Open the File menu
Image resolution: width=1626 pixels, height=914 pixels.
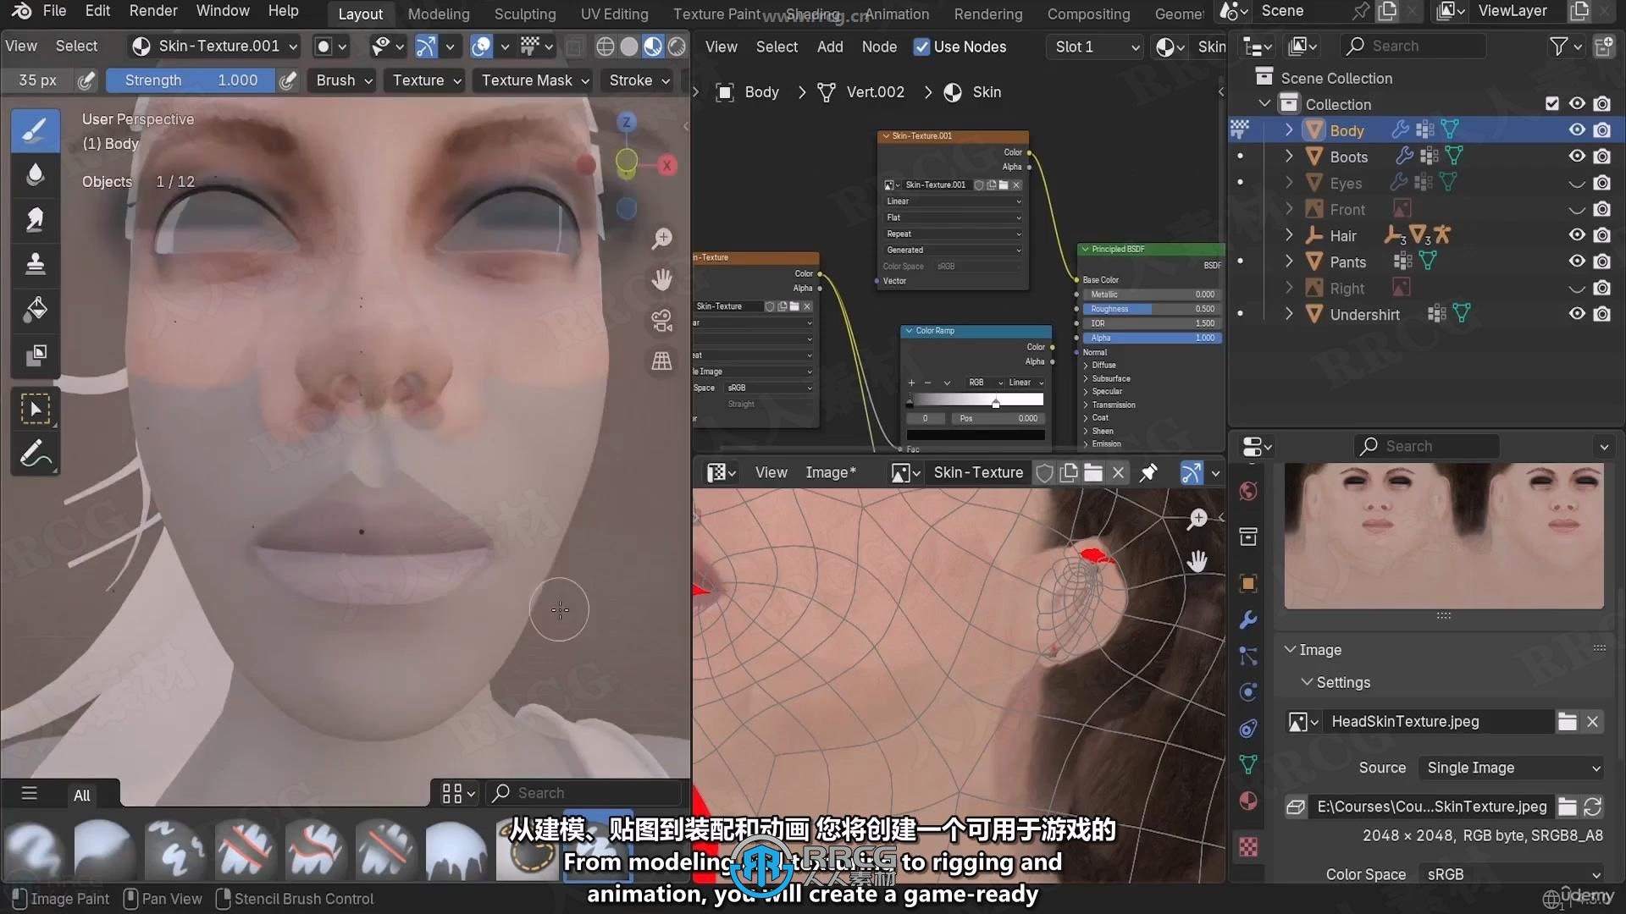(x=54, y=11)
